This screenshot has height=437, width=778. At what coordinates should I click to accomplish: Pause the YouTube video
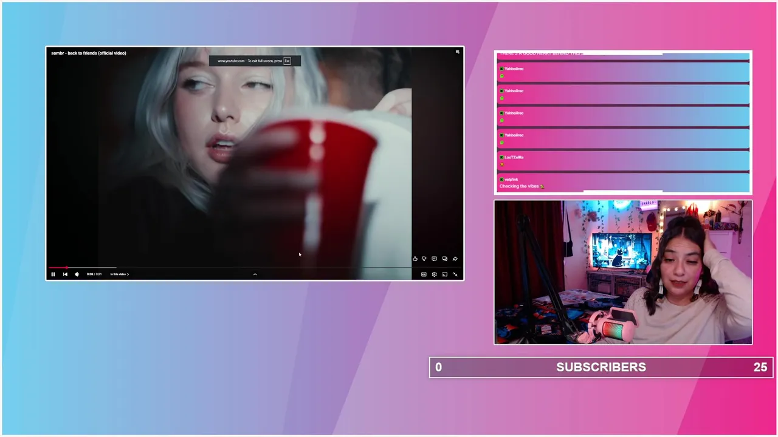coord(53,274)
